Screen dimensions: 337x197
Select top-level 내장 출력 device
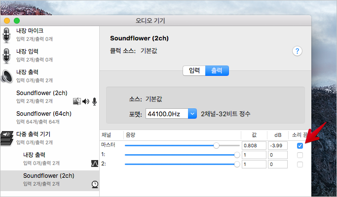click(x=50, y=76)
